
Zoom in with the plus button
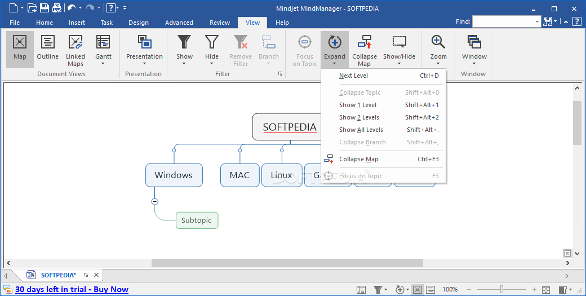click(x=534, y=290)
